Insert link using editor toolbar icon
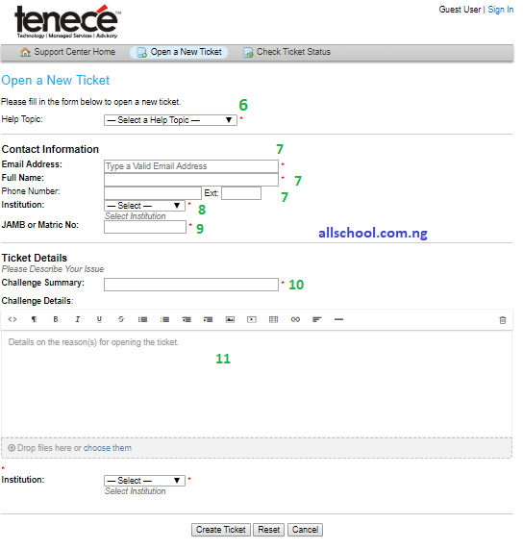This screenshot has height=549, width=523. (x=295, y=319)
